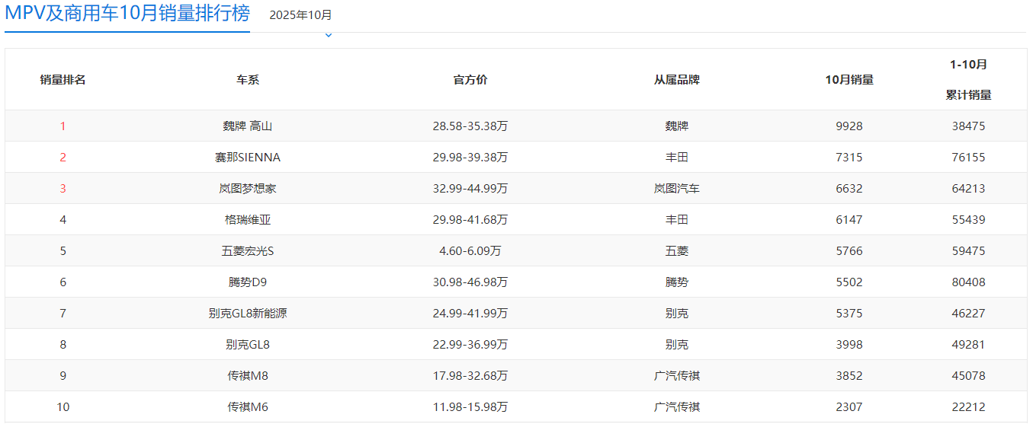Open the 腾势D9 model page

pyautogui.click(x=248, y=282)
